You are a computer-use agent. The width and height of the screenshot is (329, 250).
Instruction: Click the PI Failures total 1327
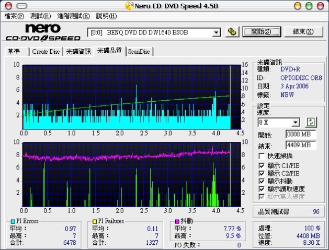[152, 243]
